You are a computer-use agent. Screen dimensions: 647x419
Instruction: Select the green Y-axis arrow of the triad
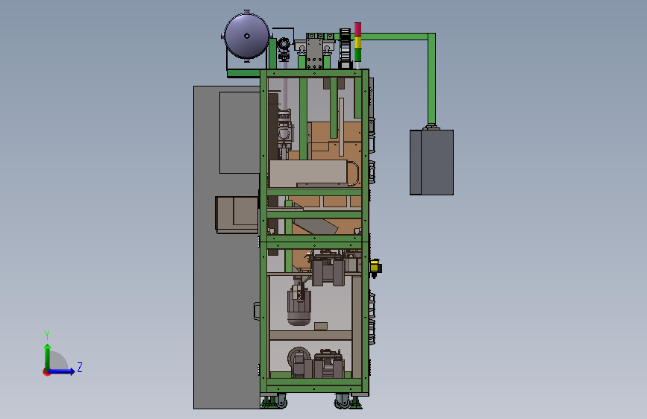pyautogui.click(x=48, y=357)
